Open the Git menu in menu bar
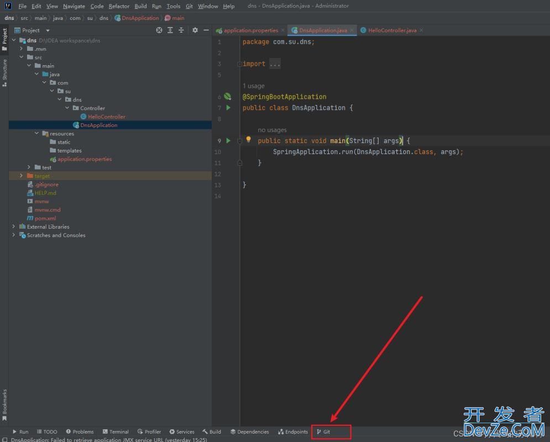Image resolution: width=550 pixels, height=442 pixels. pyautogui.click(x=189, y=6)
